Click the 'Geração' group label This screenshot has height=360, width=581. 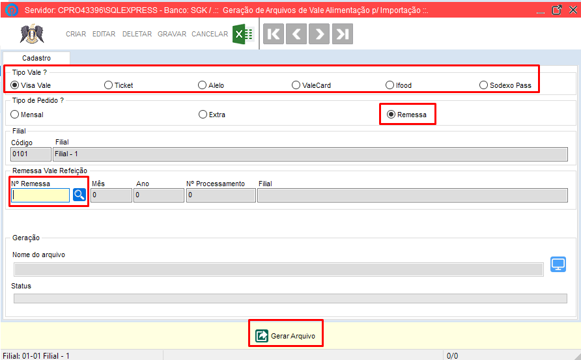tap(26, 238)
